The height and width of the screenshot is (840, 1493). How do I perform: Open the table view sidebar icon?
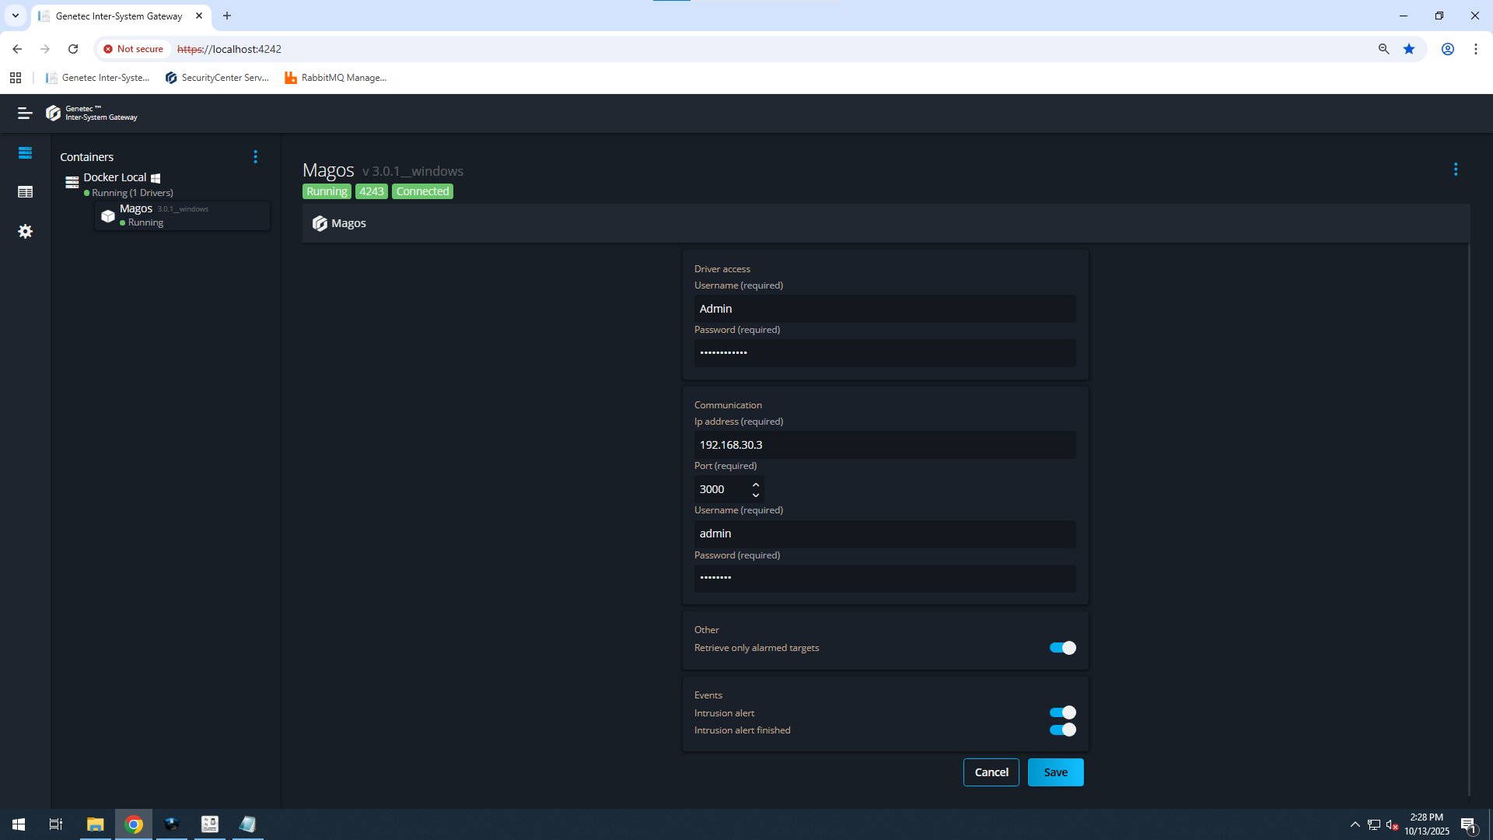coord(25,192)
